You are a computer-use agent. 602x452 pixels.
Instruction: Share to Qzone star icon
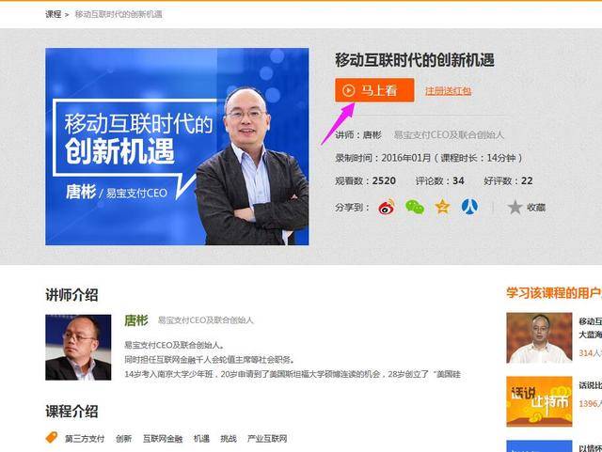point(443,207)
